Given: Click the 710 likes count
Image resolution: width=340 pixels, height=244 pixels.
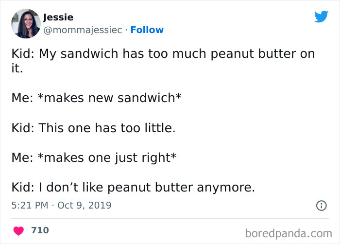Looking at the screenshot, I should tap(40, 230).
